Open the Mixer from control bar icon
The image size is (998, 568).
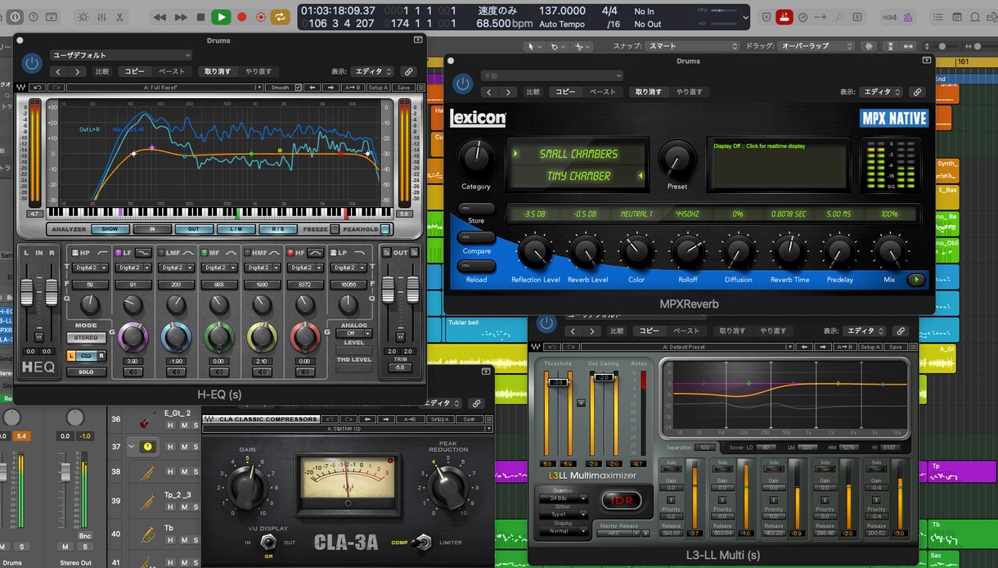pos(101,16)
